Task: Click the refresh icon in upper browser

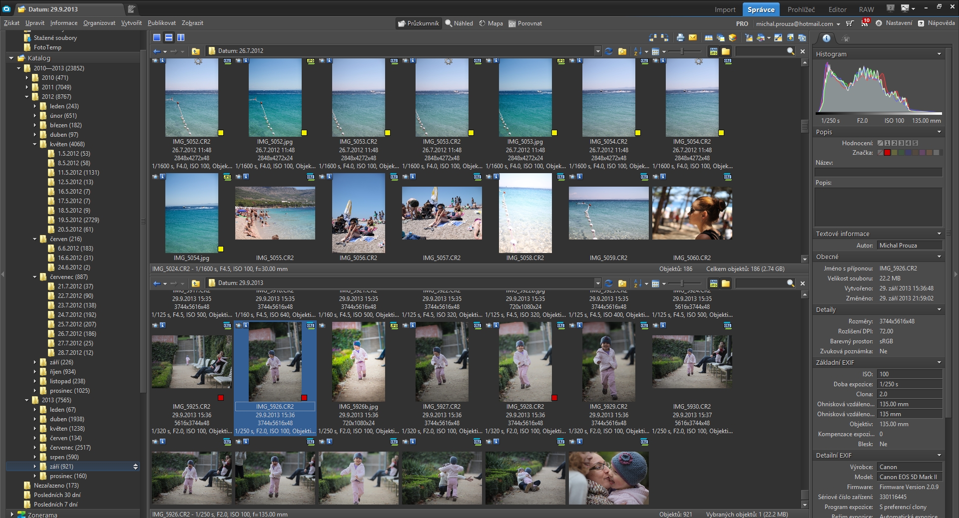Action: tap(608, 51)
